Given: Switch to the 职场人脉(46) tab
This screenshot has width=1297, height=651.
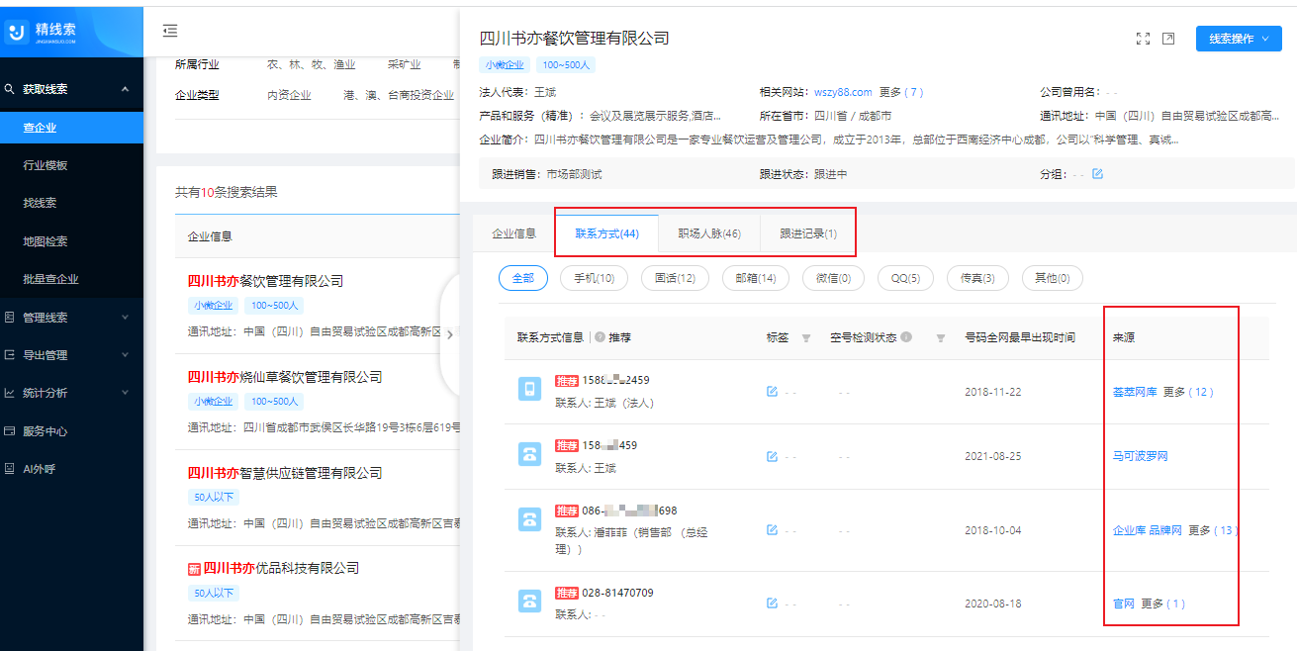Looking at the screenshot, I should tap(711, 232).
